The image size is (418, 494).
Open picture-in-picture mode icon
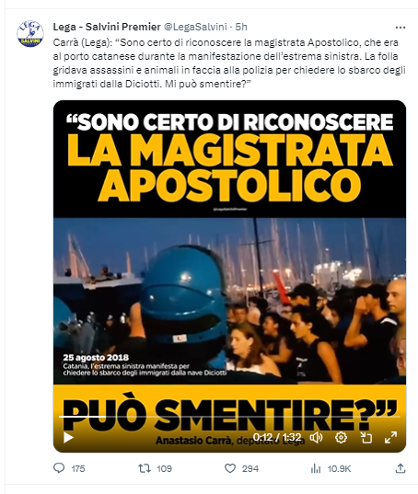click(x=366, y=438)
